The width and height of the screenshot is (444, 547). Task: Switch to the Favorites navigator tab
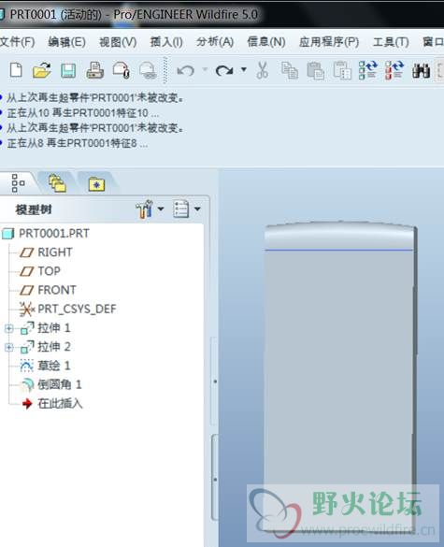coord(96,184)
